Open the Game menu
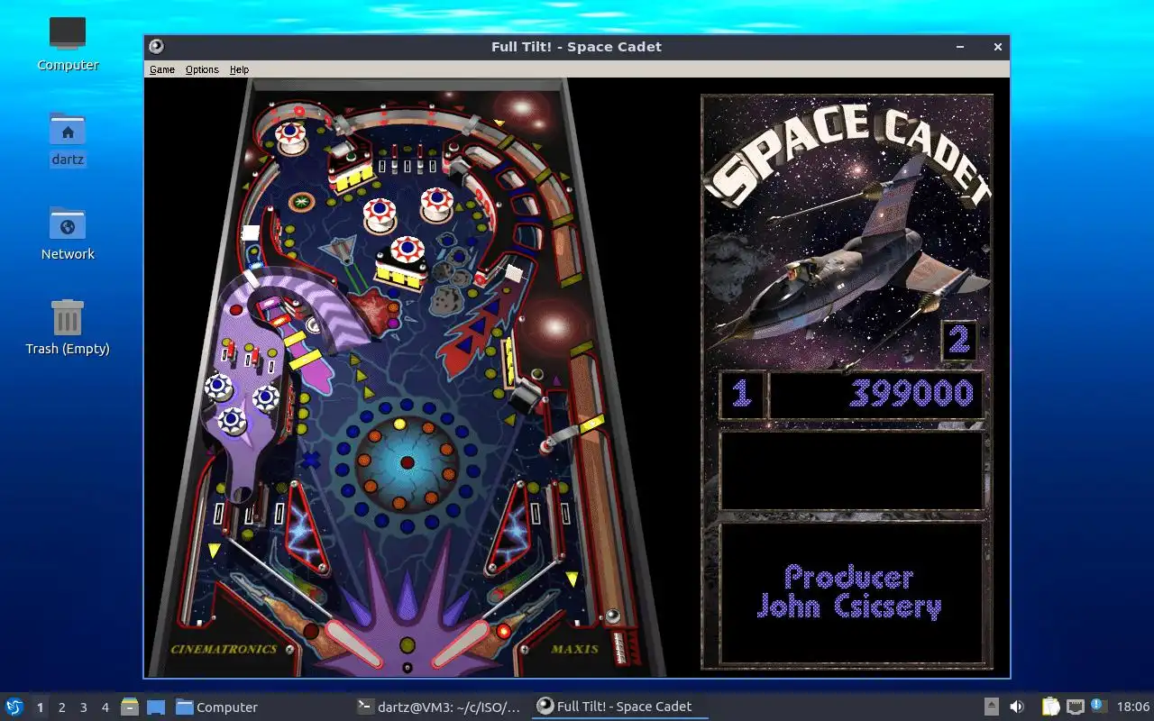 click(x=162, y=69)
